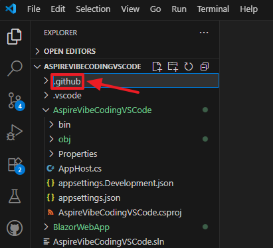Select the .vscode folder name
Viewport: 273px width, 248px height.
[x=67, y=96]
